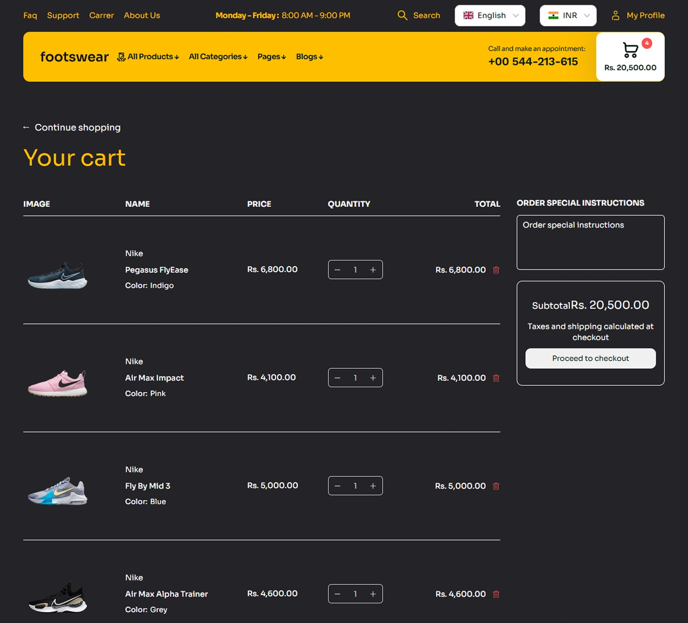The width and height of the screenshot is (688, 623).
Task: Click the 'Color: Grey' text
Action: coord(146,609)
